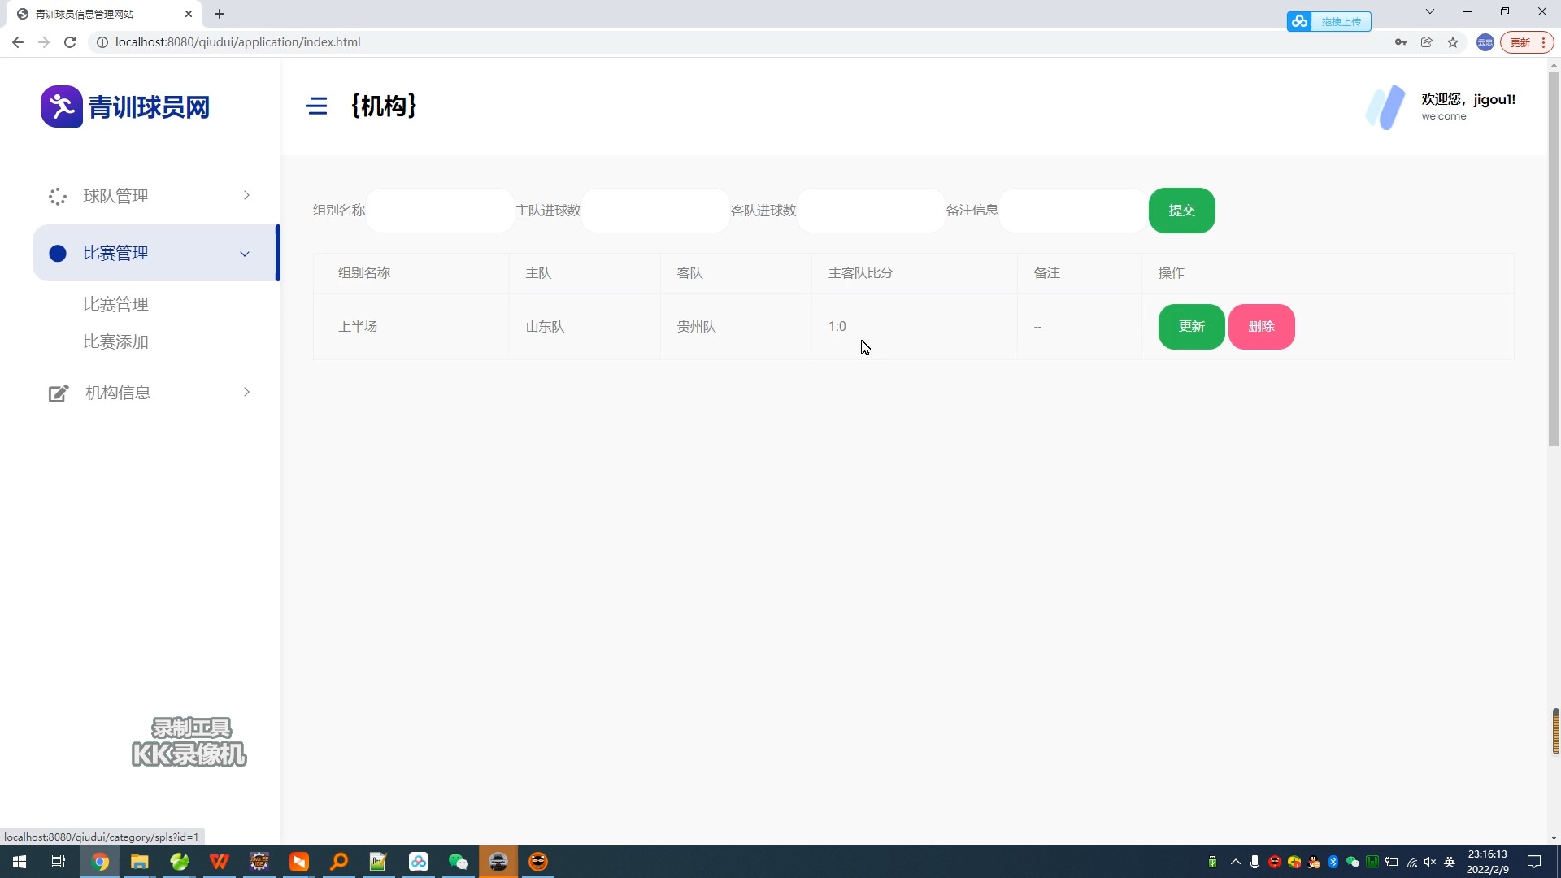Select the 比赛管理 sidebar menu header

pos(154,253)
